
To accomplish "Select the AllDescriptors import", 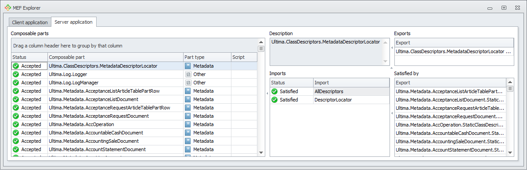I will (329, 91).
